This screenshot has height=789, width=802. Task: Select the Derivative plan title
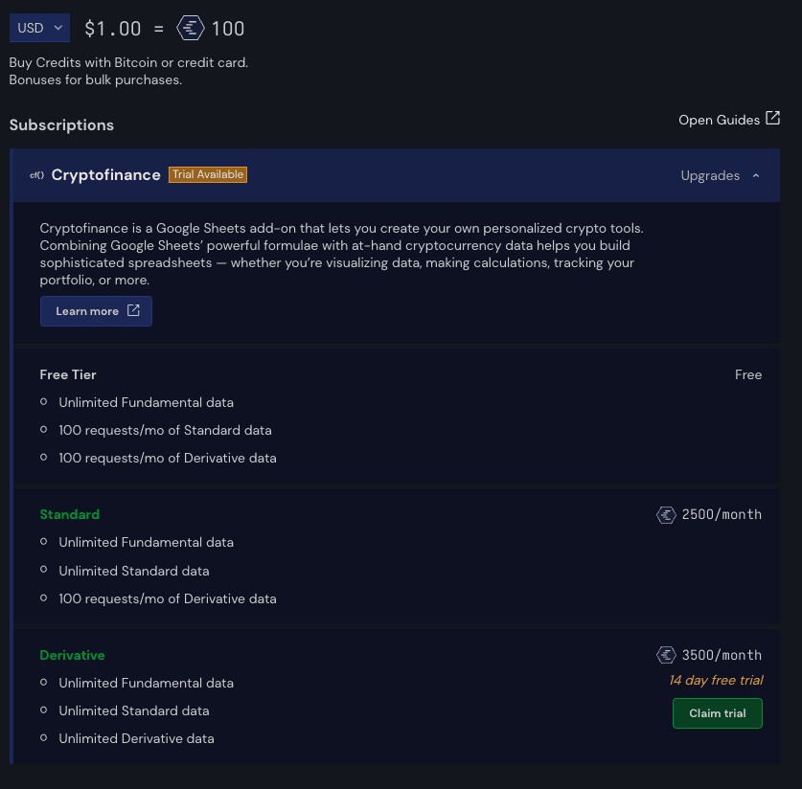click(x=72, y=655)
